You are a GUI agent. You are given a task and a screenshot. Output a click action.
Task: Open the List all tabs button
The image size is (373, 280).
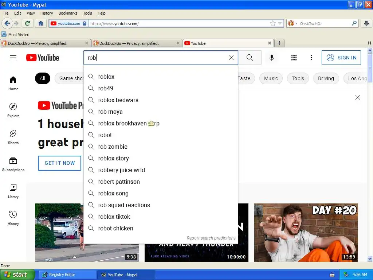(x=369, y=43)
